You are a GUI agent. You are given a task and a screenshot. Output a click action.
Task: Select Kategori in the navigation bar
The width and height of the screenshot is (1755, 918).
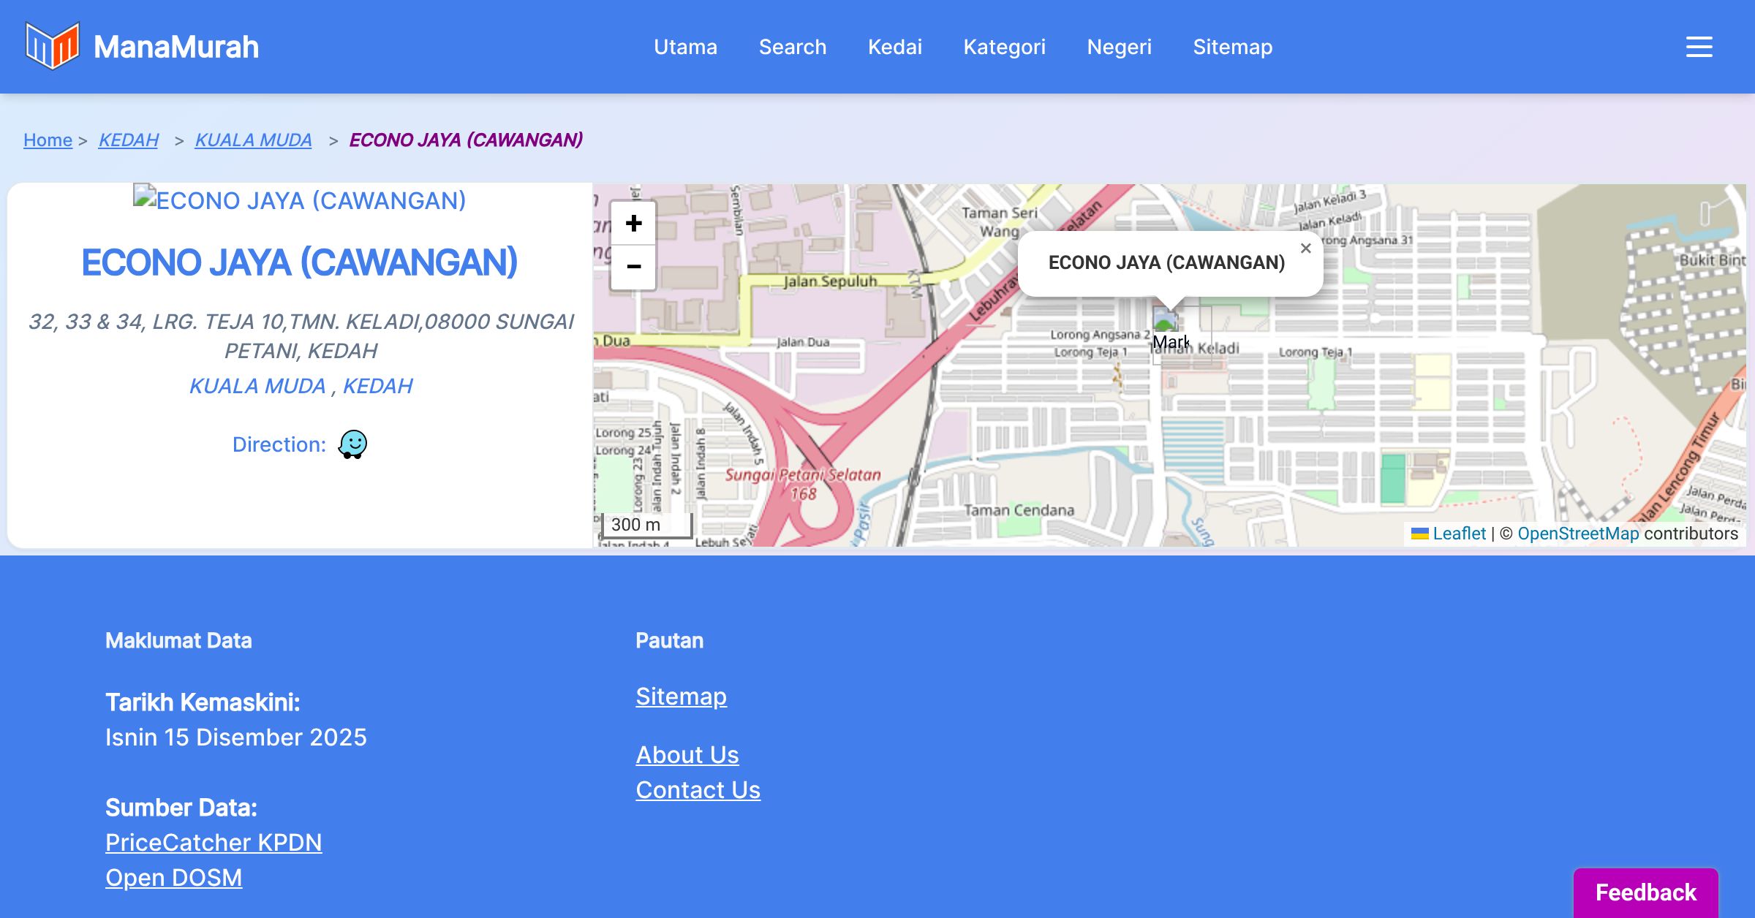pyautogui.click(x=1004, y=47)
